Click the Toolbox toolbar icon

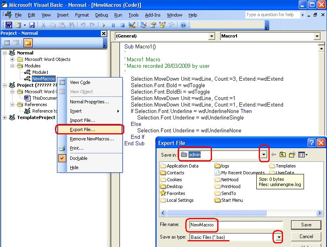pos(172,25)
